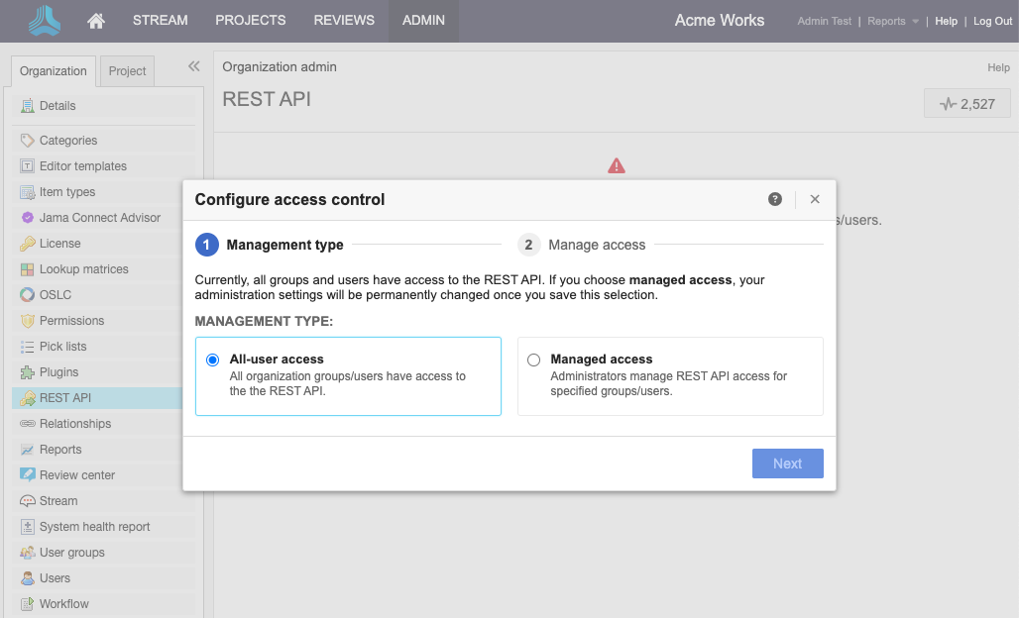Click the Jama logo icon
The height and width of the screenshot is (618, 1019).
pyautogui.click(x=45, y=21)
